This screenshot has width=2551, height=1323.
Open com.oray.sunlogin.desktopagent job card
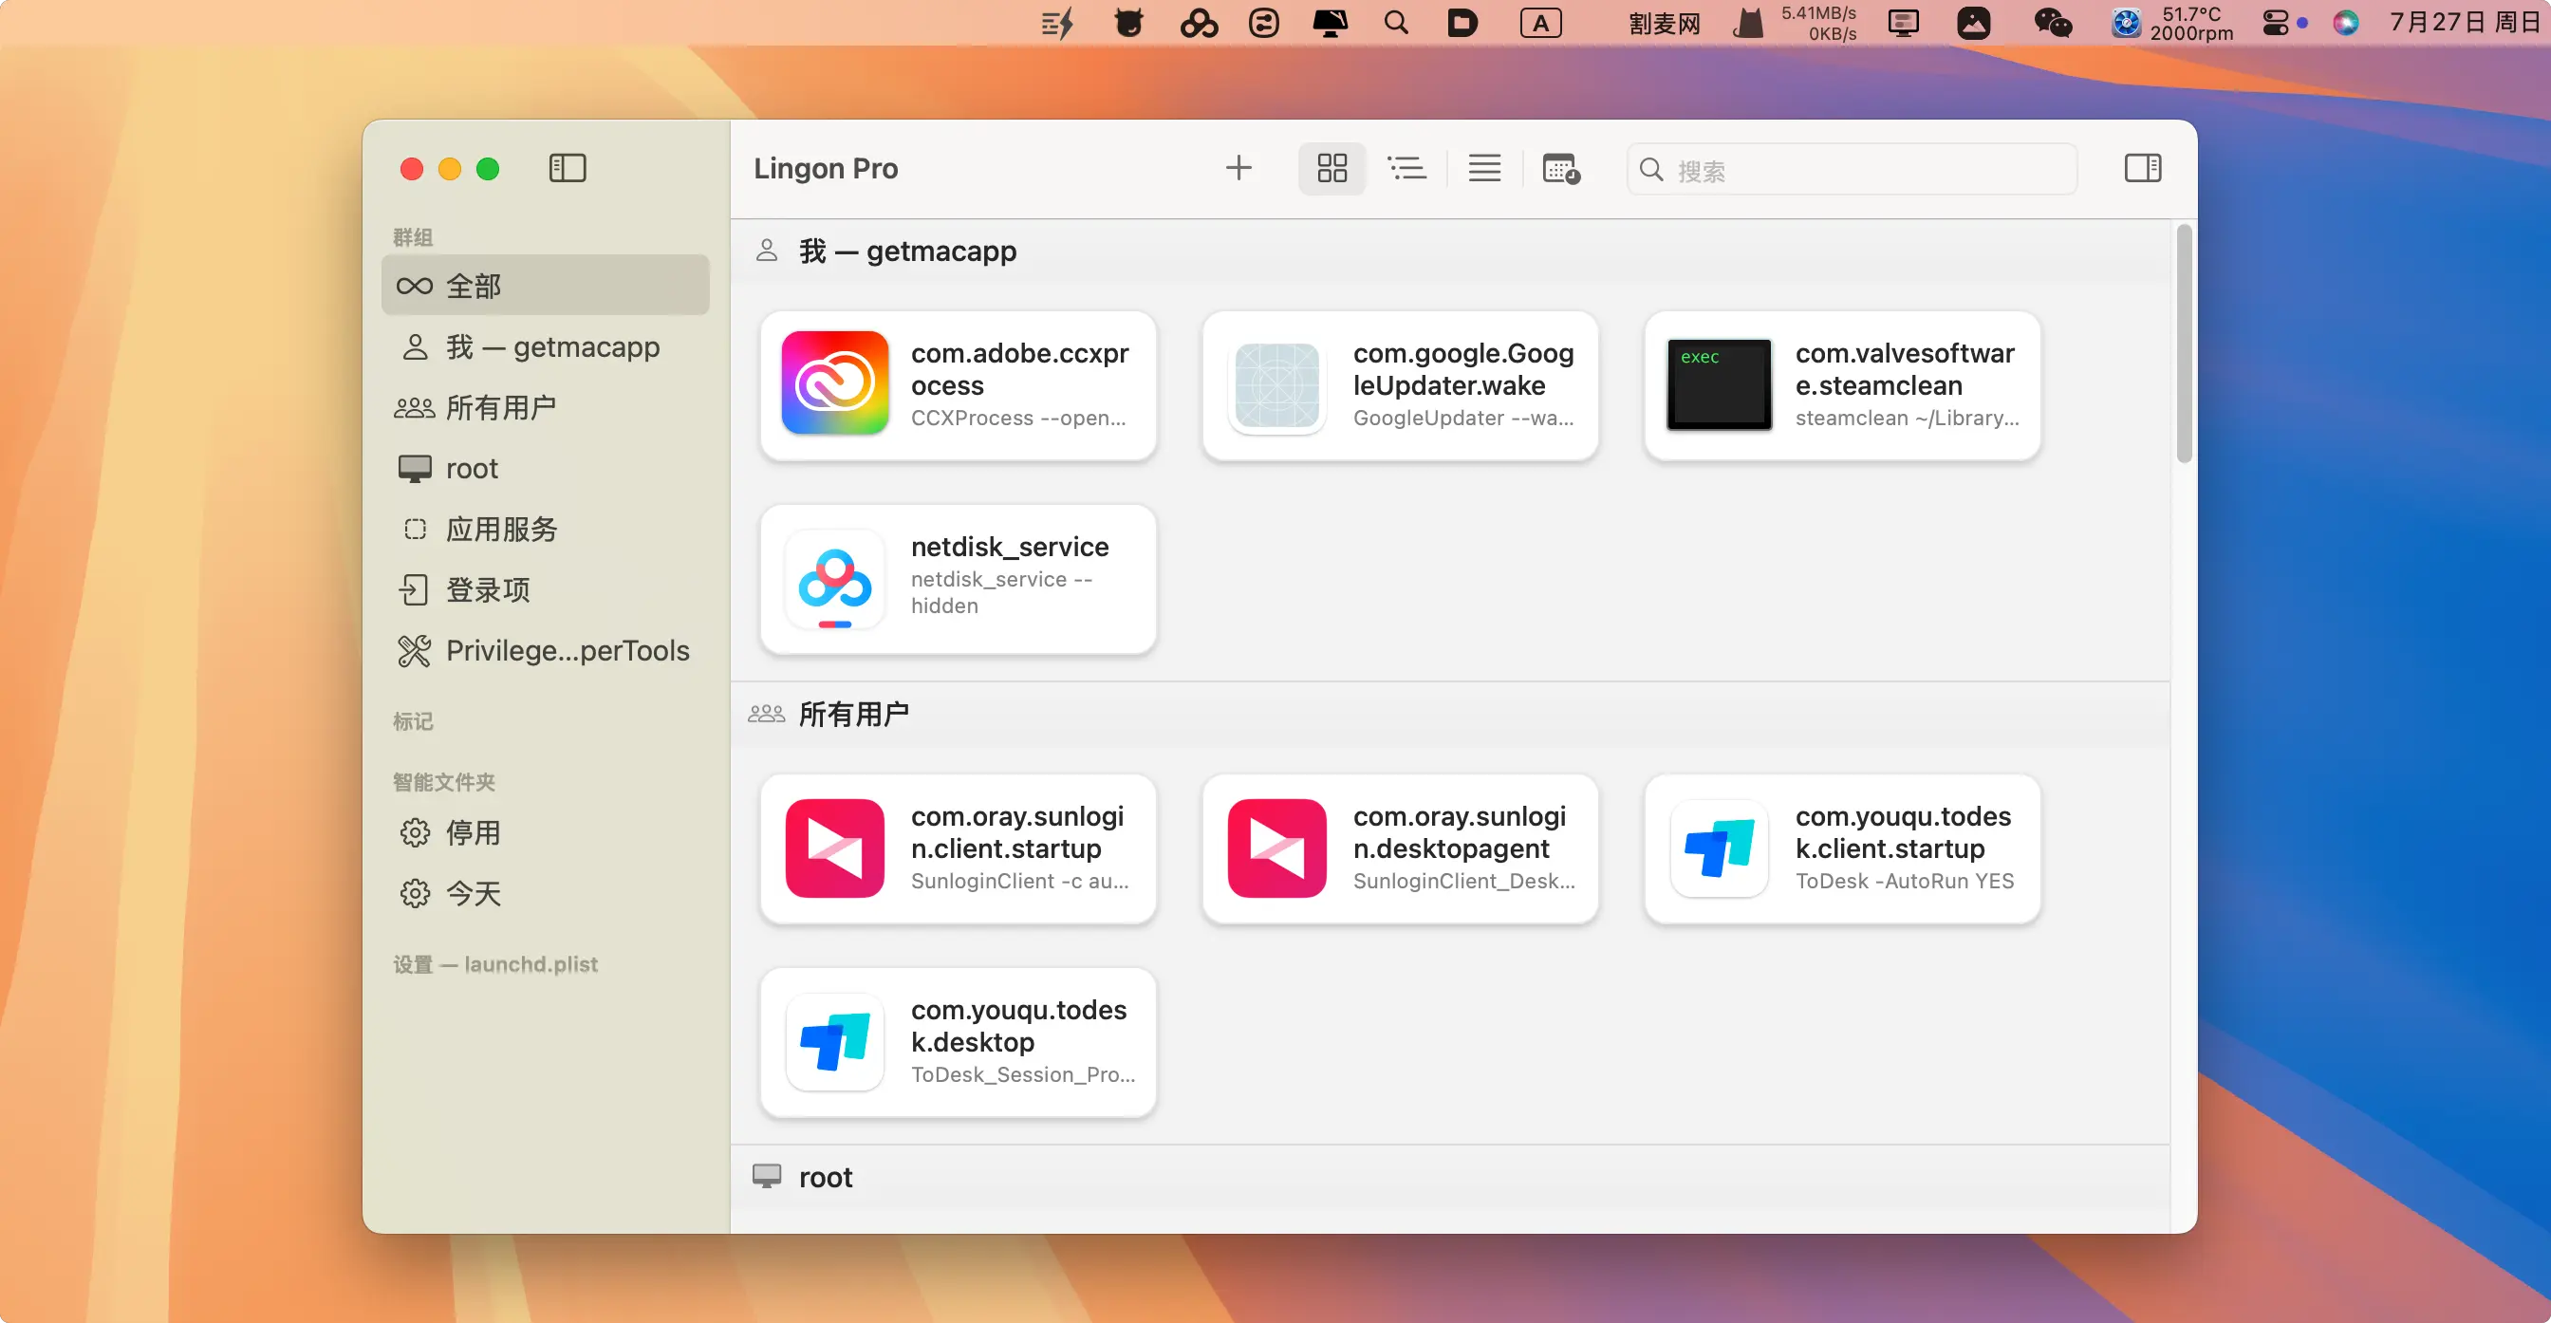pyautogui.click(x=1400, y=848)
